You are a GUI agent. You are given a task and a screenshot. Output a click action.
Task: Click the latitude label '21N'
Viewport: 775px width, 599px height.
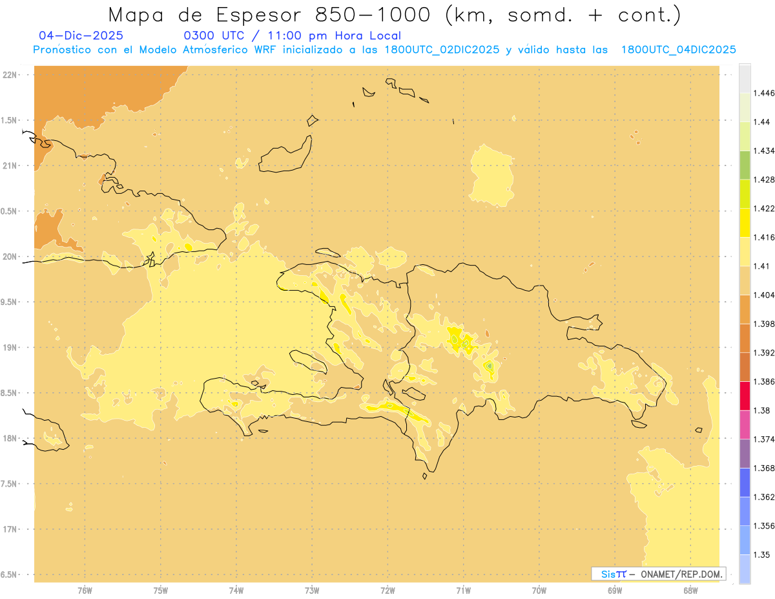pos(10,166)
